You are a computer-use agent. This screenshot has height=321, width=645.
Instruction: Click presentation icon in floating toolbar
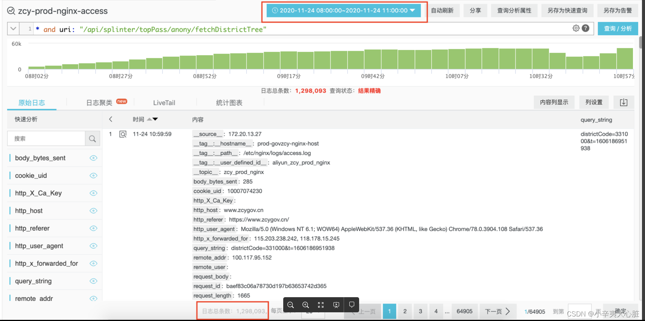click(336, 305)
